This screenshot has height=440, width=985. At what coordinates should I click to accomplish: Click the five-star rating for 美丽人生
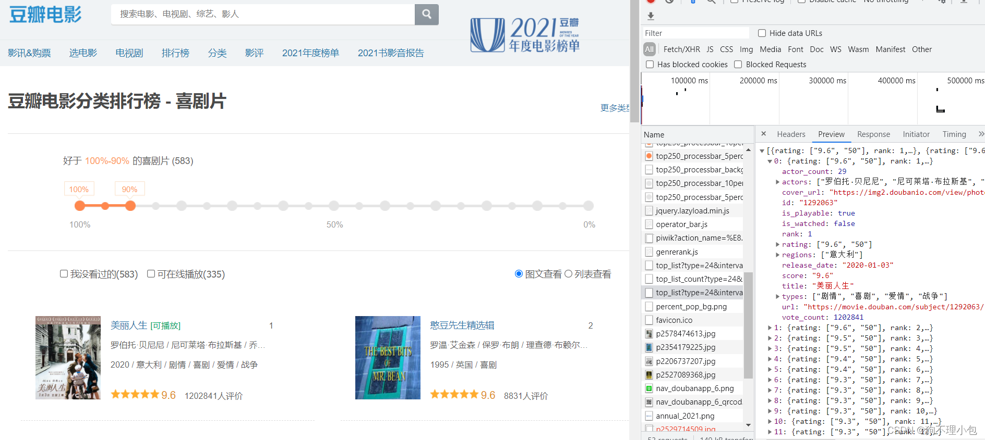(x=135, y=395)
